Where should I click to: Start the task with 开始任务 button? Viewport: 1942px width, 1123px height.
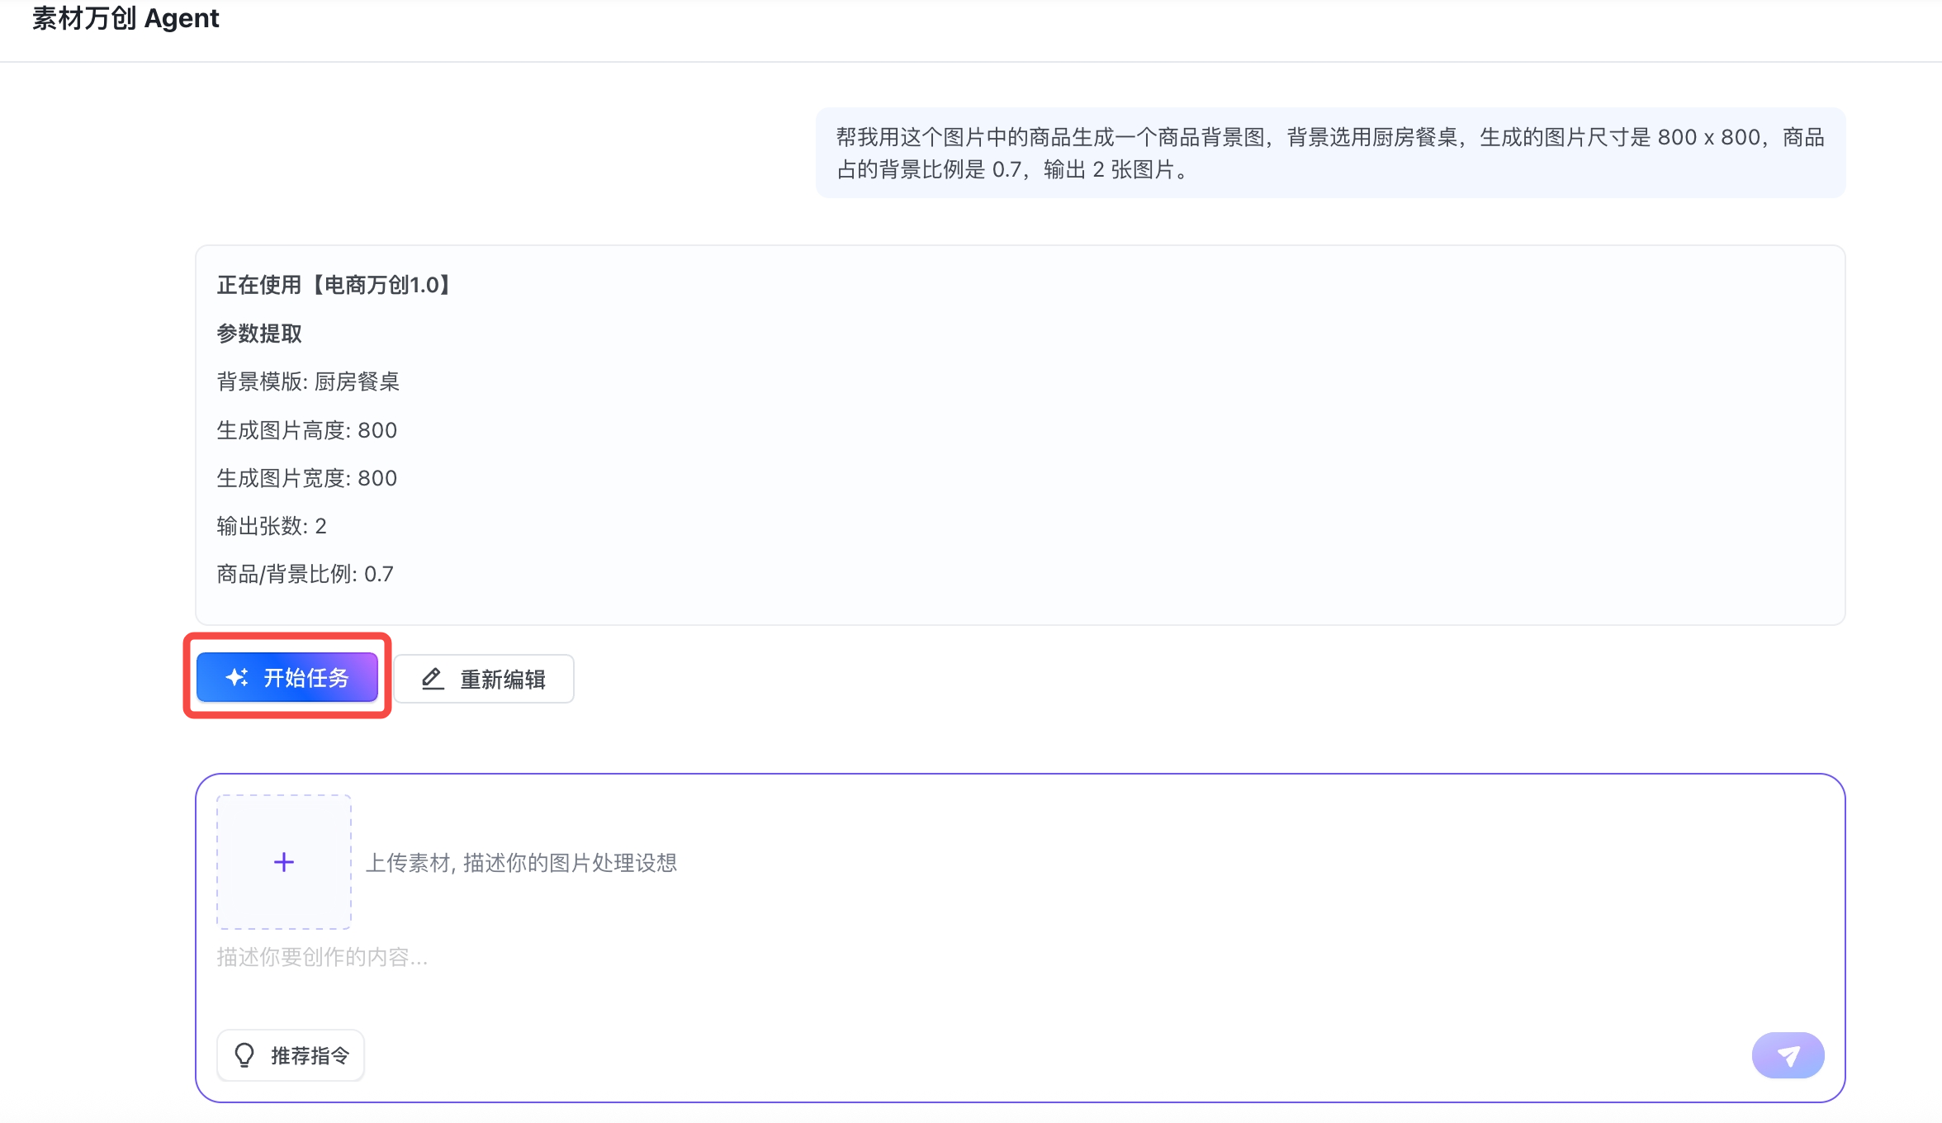287,677
